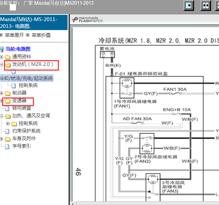The image size is (219, 205).
Task: Click the collapse-menu list icon before 菜单折叠
Action: point(28,35)
